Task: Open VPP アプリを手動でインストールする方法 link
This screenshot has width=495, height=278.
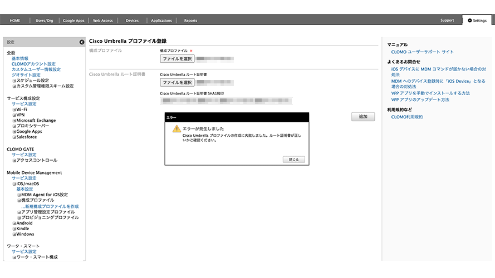Action: pos(430,93)
